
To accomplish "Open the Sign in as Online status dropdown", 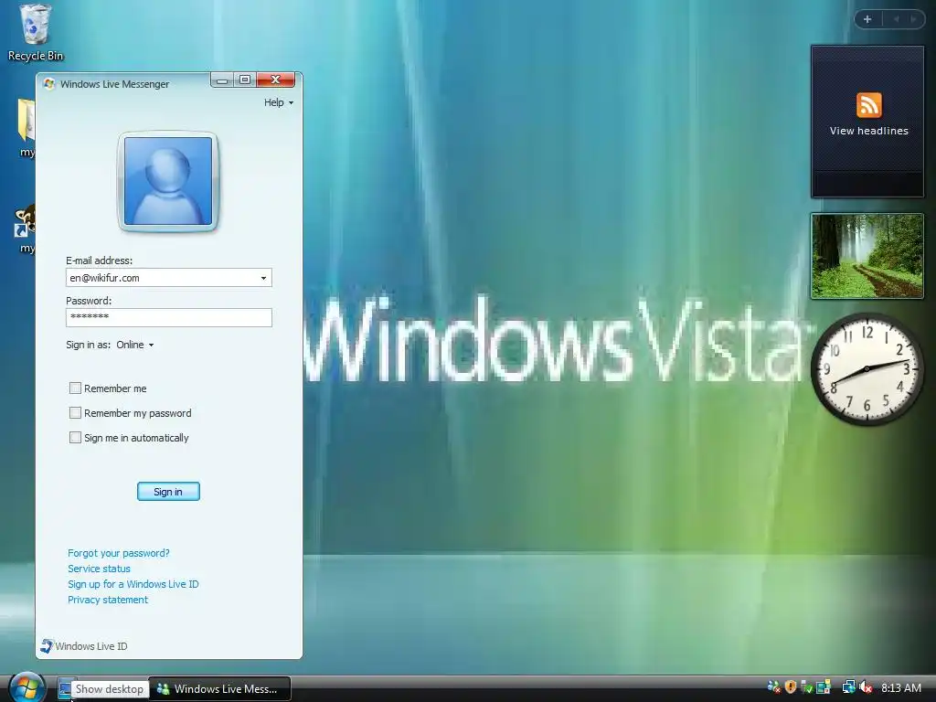I will pyautogui.click(x=135, y=345).
